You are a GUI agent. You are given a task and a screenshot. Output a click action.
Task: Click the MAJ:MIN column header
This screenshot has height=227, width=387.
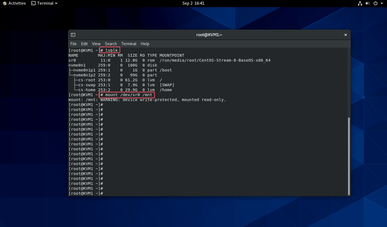click(107, 55)
